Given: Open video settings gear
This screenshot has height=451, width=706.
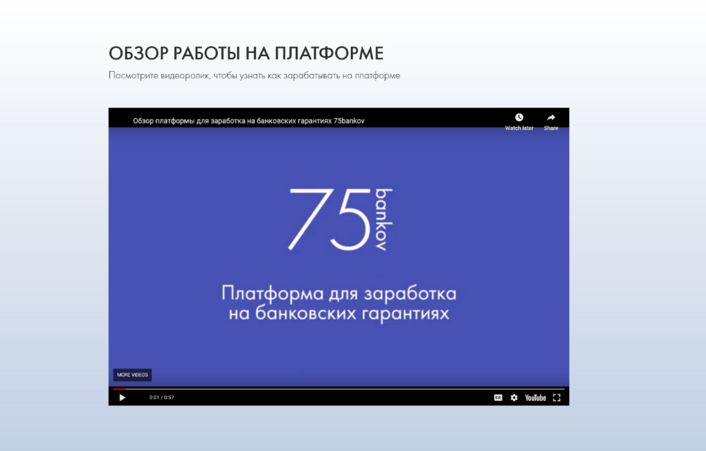Looking at the screenshot, I should click(x=514, y=398).
